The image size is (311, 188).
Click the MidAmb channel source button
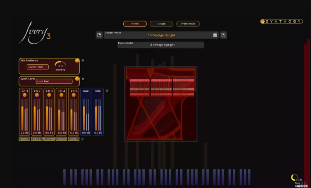[49, 139]
